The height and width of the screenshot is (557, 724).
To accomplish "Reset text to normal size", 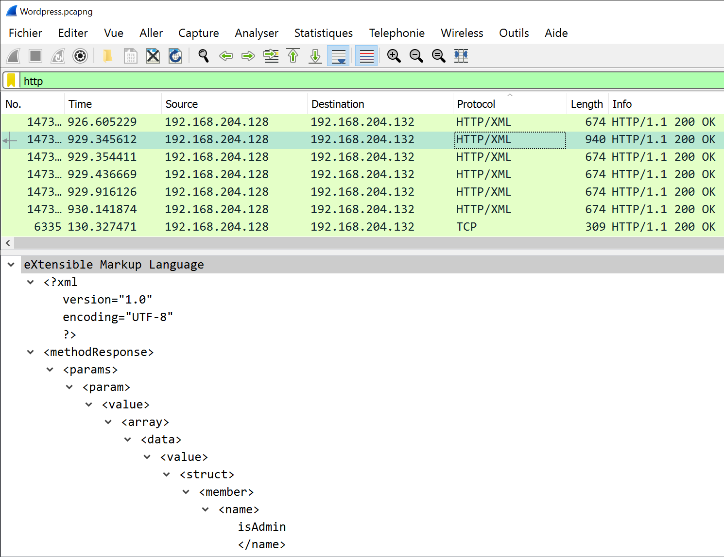I will [x=438, y=56].
